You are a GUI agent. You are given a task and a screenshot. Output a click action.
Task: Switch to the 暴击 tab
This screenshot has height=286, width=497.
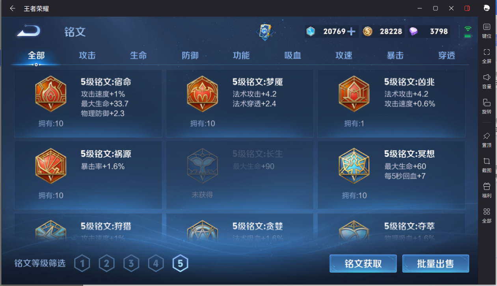(395, 56)
